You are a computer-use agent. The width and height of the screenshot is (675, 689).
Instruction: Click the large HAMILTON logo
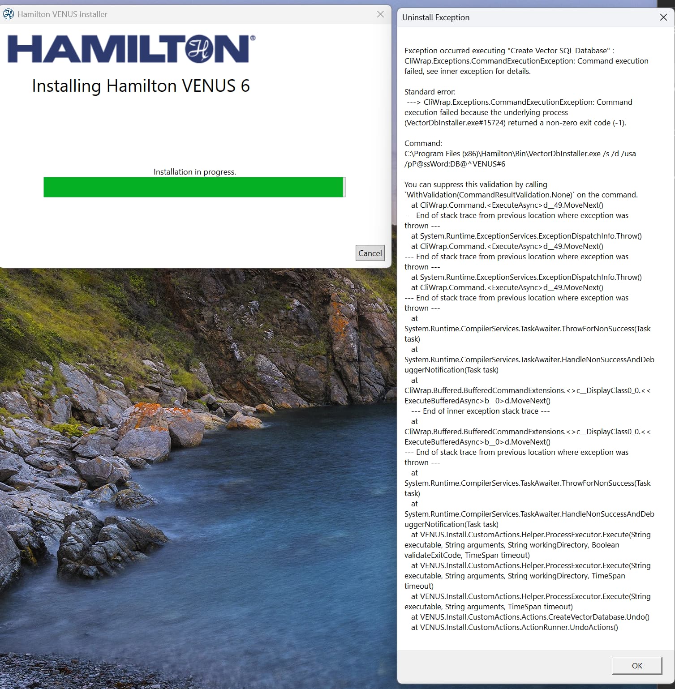click(x=131, y=49)
